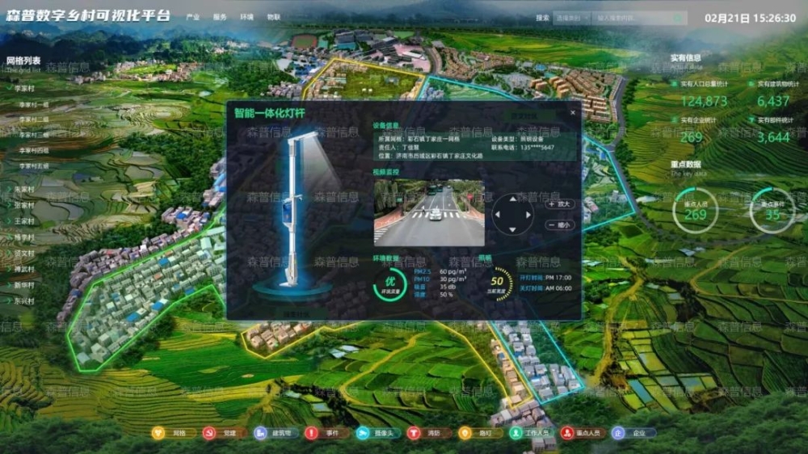Click the 优 environment quality gauge

(390, 284)
